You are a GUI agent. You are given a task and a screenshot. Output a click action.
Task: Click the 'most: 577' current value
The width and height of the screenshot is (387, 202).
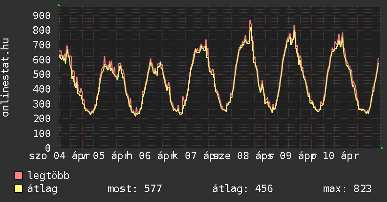(x=134, y=189)
